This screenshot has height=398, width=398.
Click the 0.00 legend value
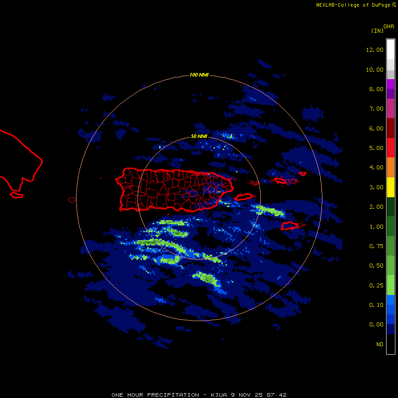(376, 325)
